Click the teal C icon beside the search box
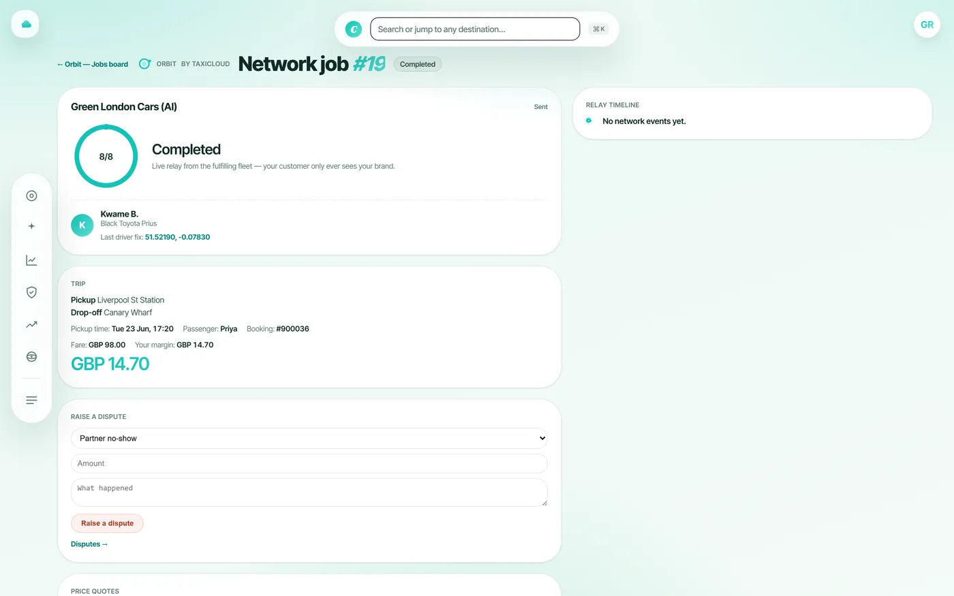The width and height of the screenshot is (954, 596). pos(353,29)
